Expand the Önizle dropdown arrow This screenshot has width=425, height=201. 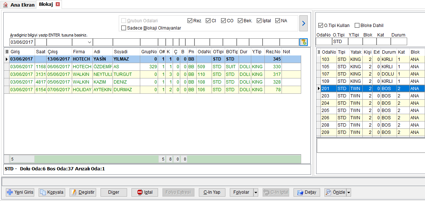[x=349, y=192]
